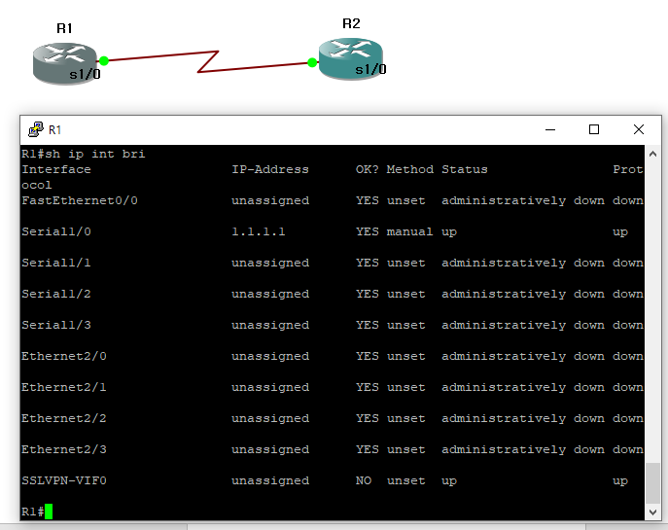Click 'unassigned' in FastEthernet0/0 row
668x530 pixels.
pyautogui.click(x=270, y=200)
